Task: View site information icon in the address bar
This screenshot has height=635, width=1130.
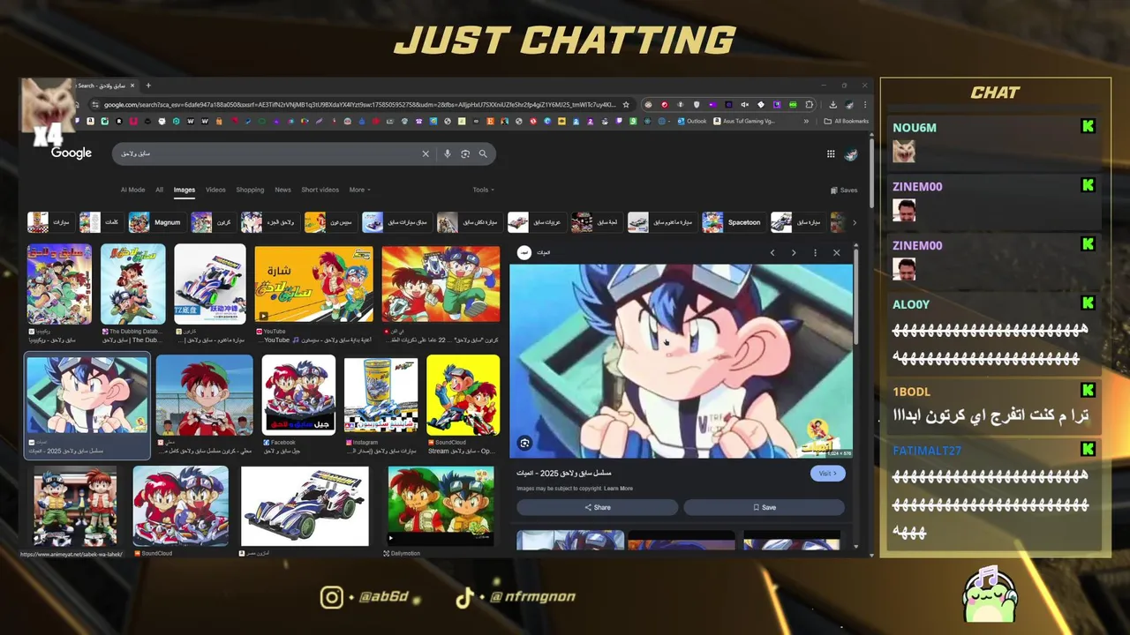Action: tap(96, 104)
